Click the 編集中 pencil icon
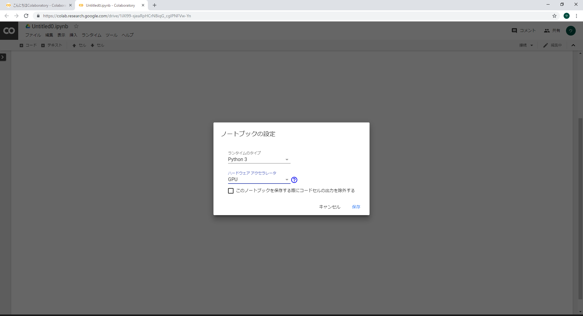The image size is (583, 316). [x=545, y=45]
